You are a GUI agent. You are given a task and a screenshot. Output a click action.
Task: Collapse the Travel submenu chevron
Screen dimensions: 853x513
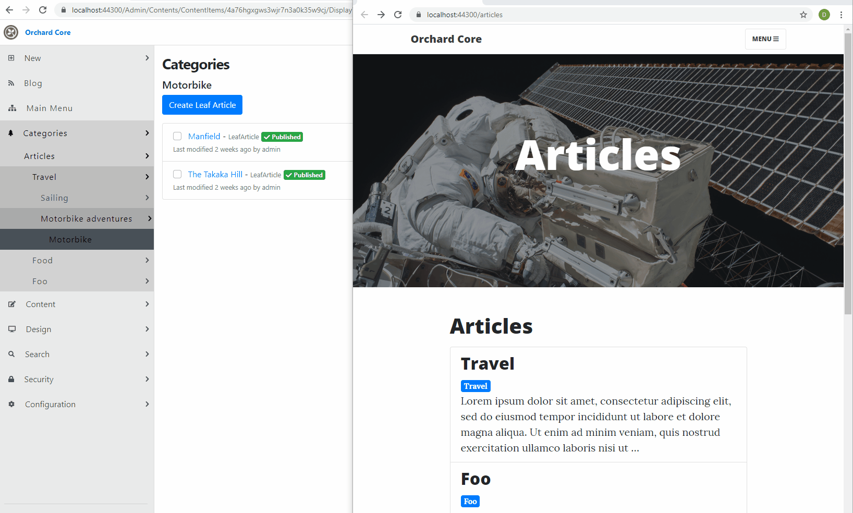click(x=147, y=177)
